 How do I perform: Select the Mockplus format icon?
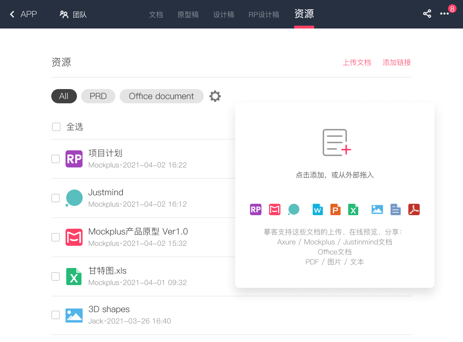[x=275, y=209]
